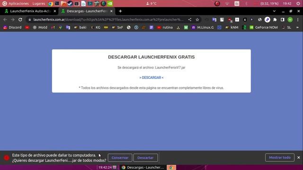Image resolution: width=303 pixels, height=170 pixels.
Task: Open the green M profile avatar
Action: (290, 20)
